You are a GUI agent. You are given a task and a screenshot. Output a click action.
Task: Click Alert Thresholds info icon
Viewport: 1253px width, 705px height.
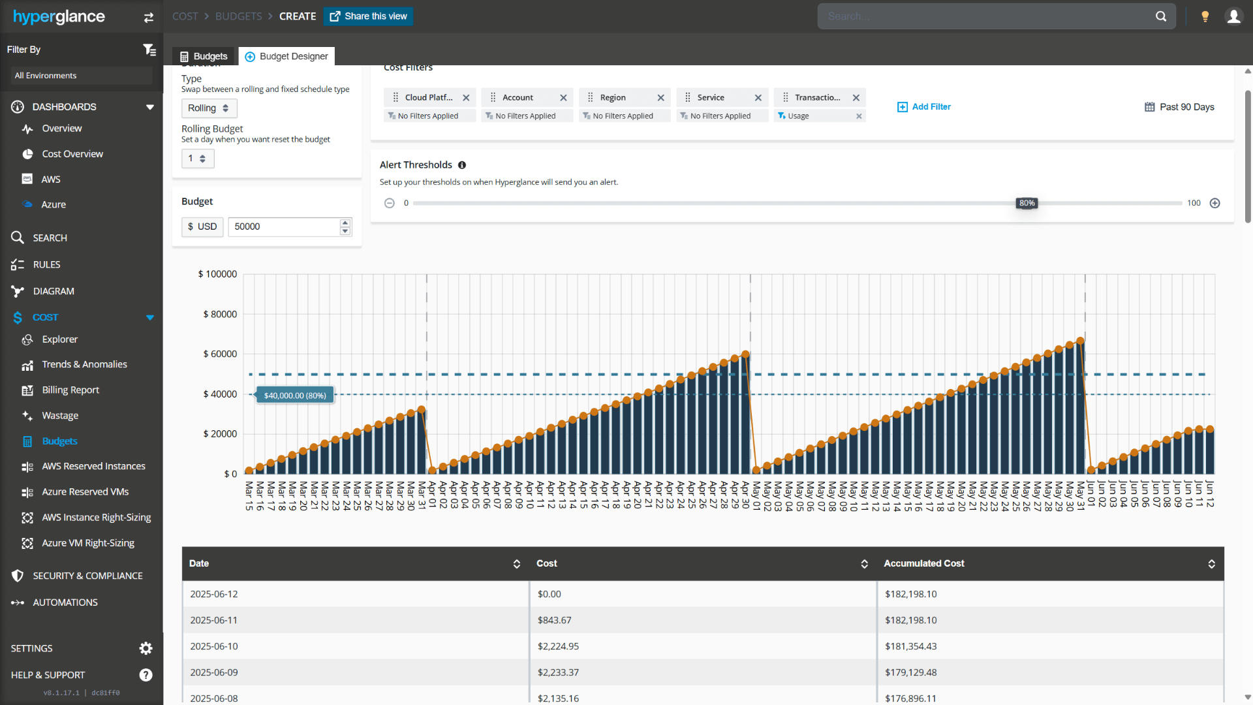pos(462,165)
